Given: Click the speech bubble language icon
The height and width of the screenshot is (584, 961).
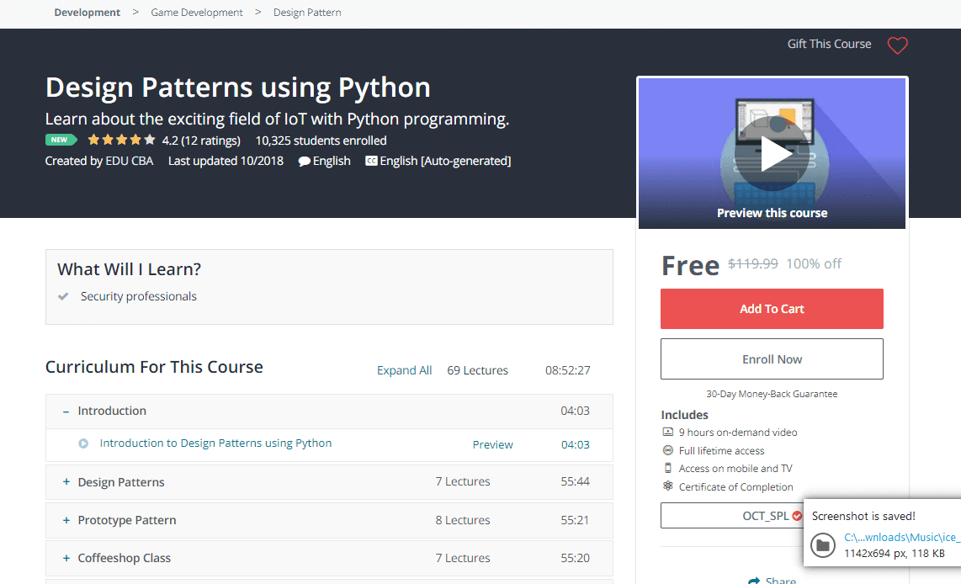Looking at the screenshot, I should [x=304, y=162].
